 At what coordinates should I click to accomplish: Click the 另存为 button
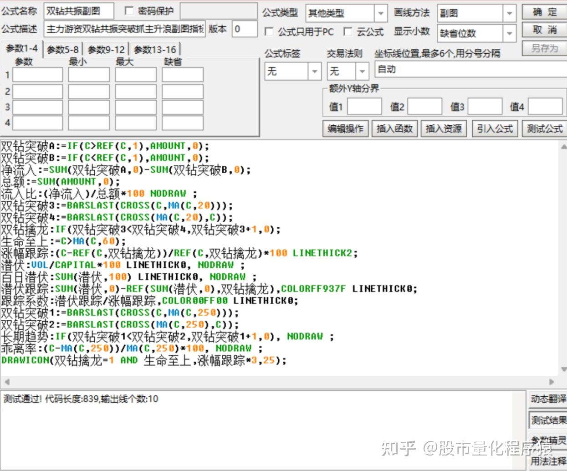tap(544, 48)
